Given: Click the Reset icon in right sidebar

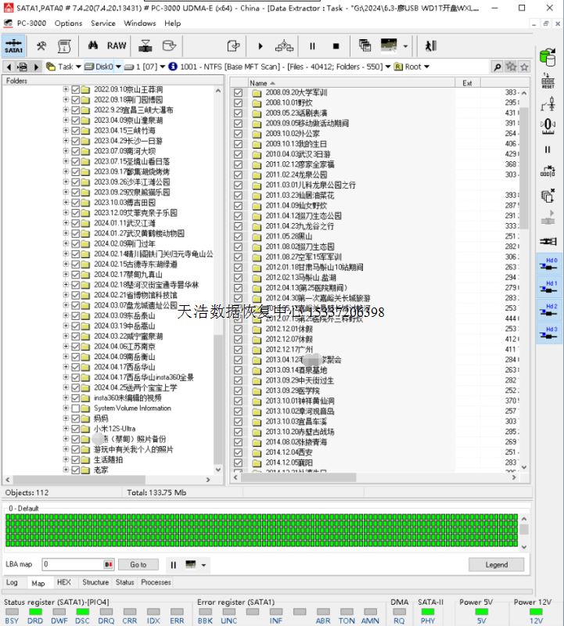Looking at the screenshot, I should [x=548, y=79].
